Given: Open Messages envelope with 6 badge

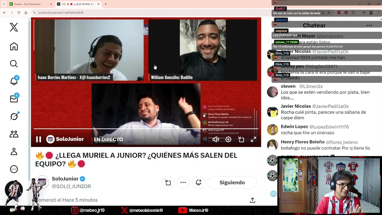Looking at the screenshot, I should (x=14, y=99).
